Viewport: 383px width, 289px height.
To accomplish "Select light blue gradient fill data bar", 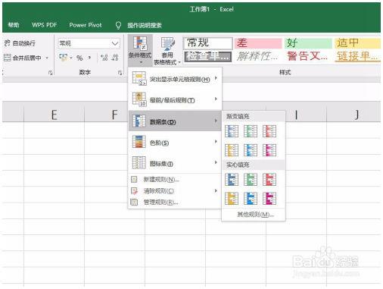I will coord(251,150).
